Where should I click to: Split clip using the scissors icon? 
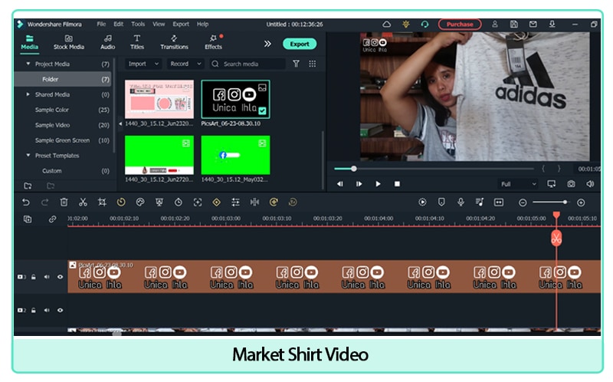83,203
